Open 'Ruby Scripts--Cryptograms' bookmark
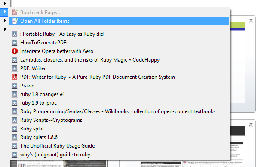 pos(119,120)
